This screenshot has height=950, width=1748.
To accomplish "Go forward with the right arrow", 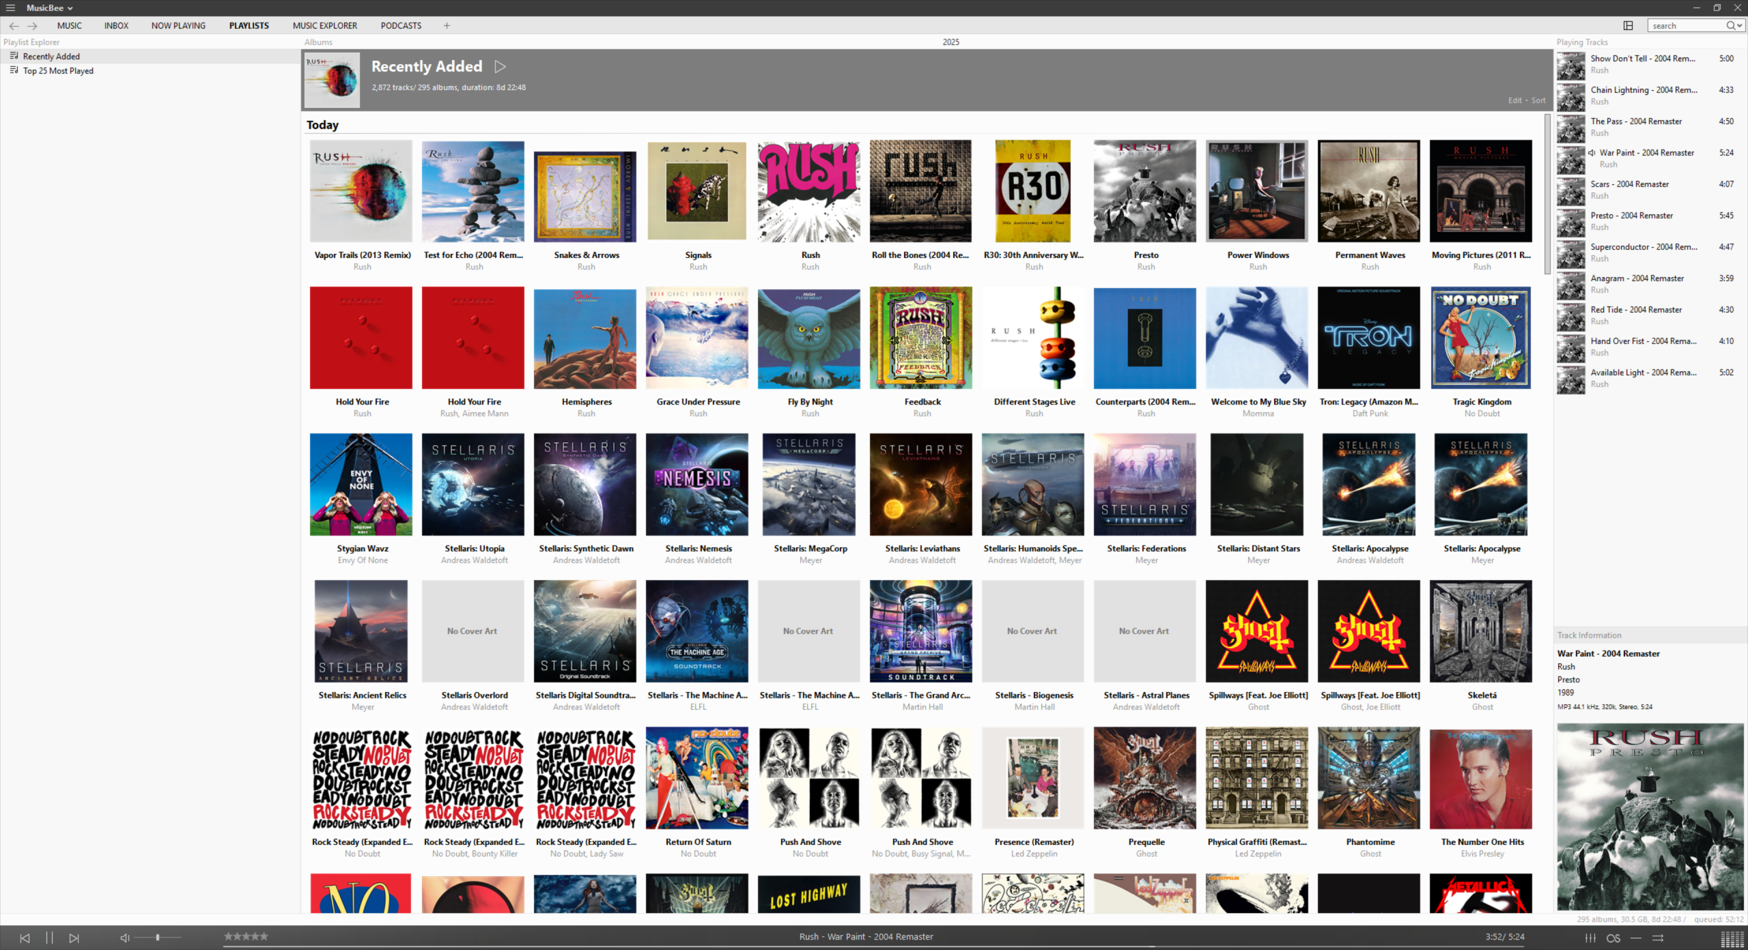I will (x=32, y=26).
